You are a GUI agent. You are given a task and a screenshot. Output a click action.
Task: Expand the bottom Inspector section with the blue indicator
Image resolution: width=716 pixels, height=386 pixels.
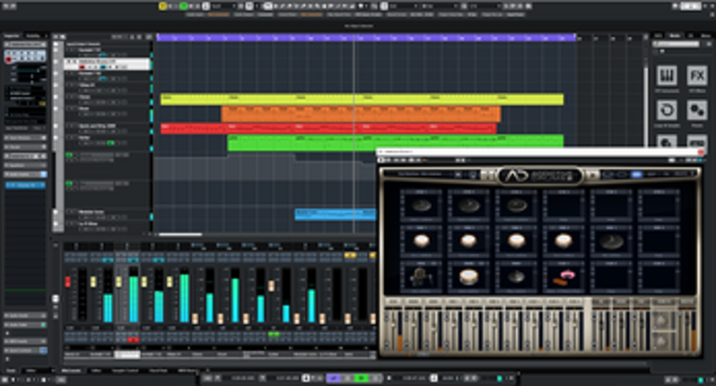pos(25,350)
